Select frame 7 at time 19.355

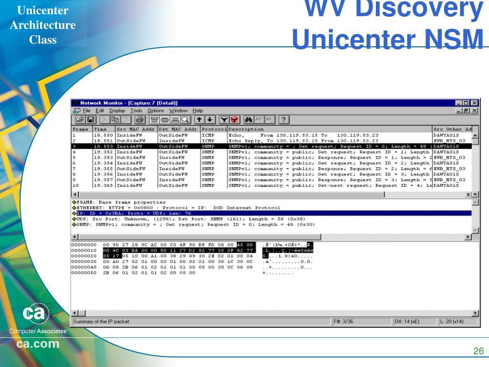tap(272, 169)
